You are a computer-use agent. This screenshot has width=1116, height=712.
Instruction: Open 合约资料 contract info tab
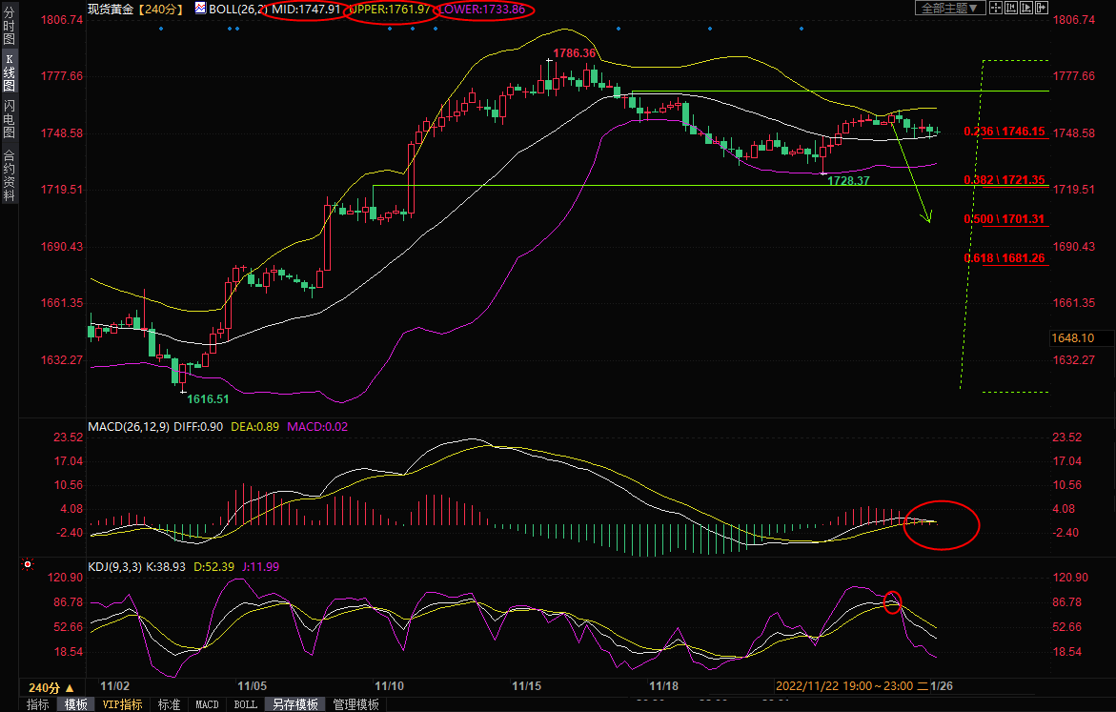coord(9,174)
